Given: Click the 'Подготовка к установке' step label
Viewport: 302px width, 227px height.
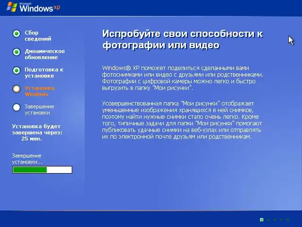Looking at the screenshot, I should pos(44,72).
